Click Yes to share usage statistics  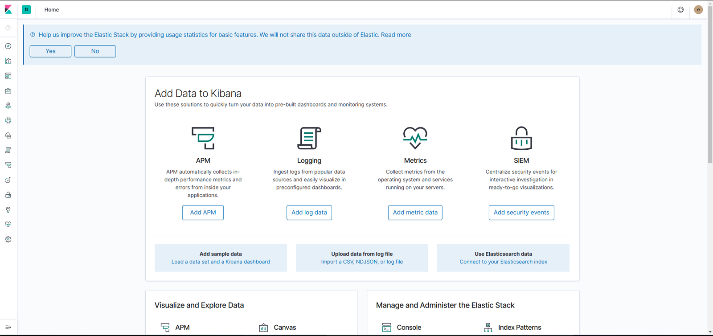coord(50,51)
